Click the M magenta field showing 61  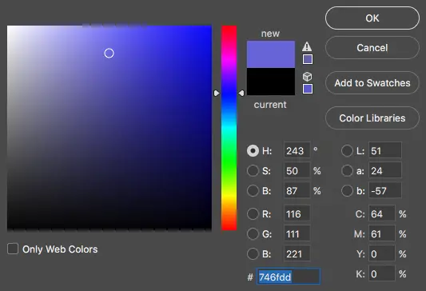coord(381,233)
